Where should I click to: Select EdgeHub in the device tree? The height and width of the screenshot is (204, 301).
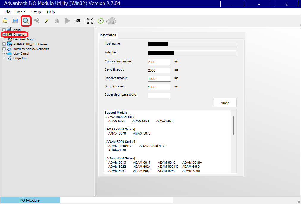[20, 58]
